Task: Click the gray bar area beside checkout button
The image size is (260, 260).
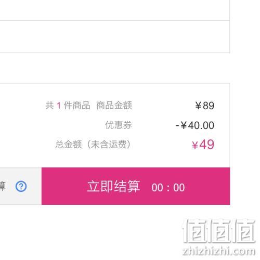Action: pos(21,186)
